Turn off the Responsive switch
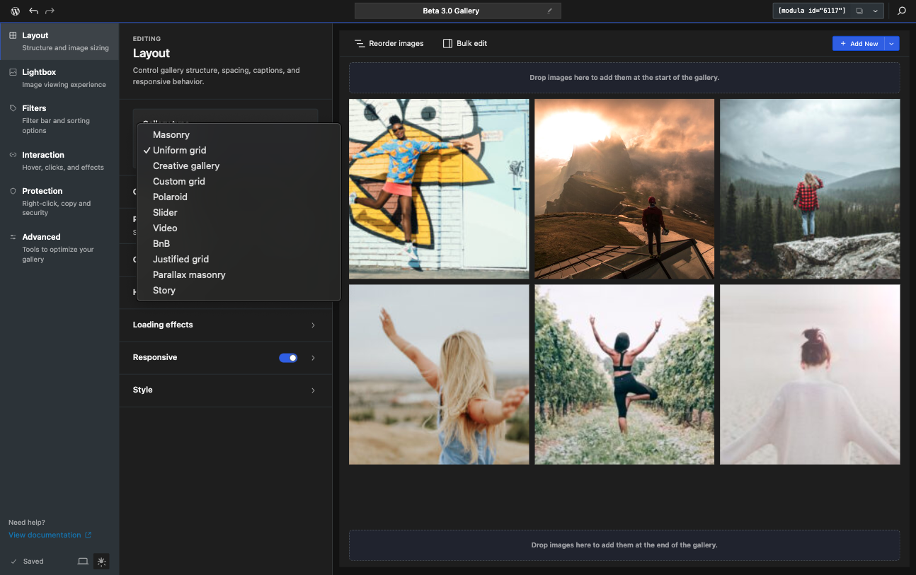Screen dimensions: 916x575 tap(288, 358)
